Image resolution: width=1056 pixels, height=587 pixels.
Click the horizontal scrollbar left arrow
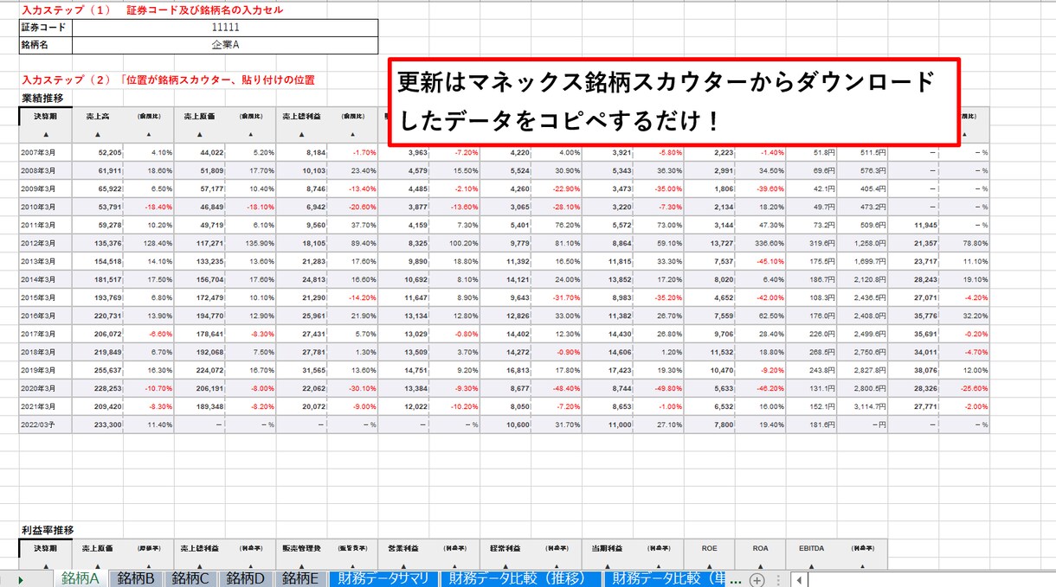(798, 579)
